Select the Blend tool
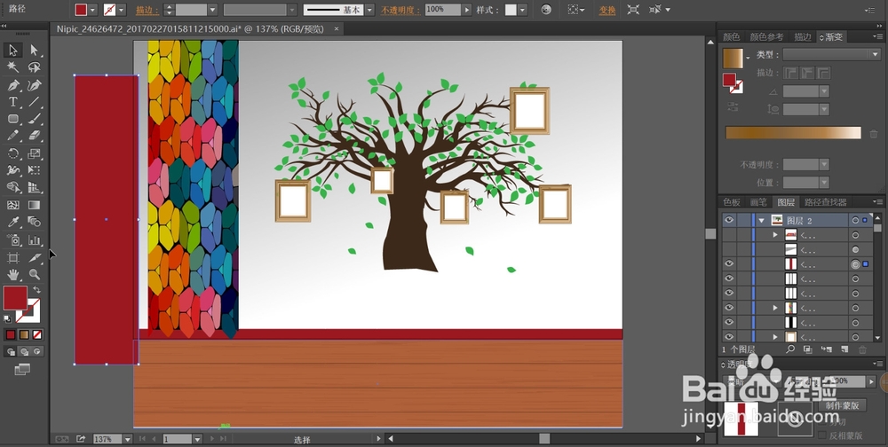Viewport: 888px width, 447px height. click(34, 222)
